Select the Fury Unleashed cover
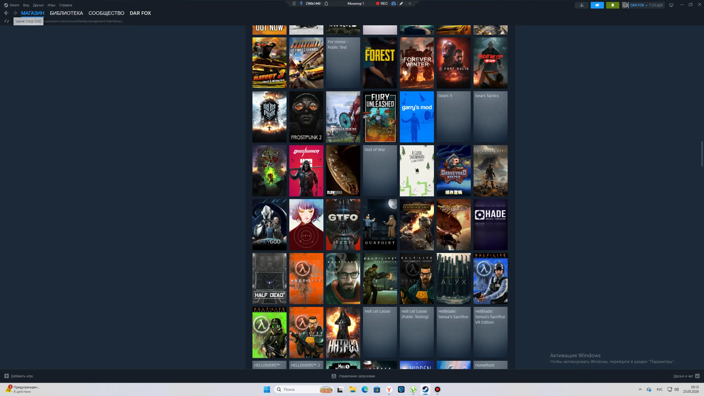 point(380,117)
